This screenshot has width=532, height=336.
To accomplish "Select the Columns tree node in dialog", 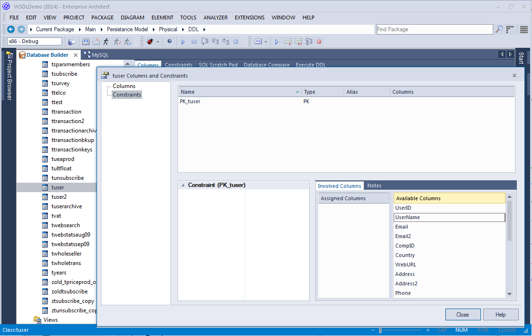I will [x=124, y=86].
